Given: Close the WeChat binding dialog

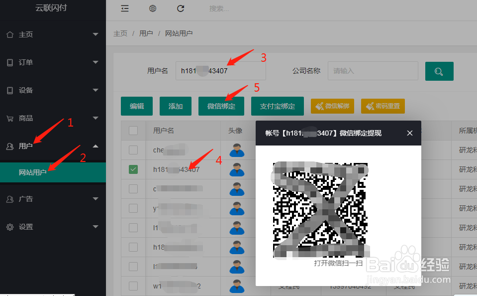Looking at the screenshot, I should 410,133.
